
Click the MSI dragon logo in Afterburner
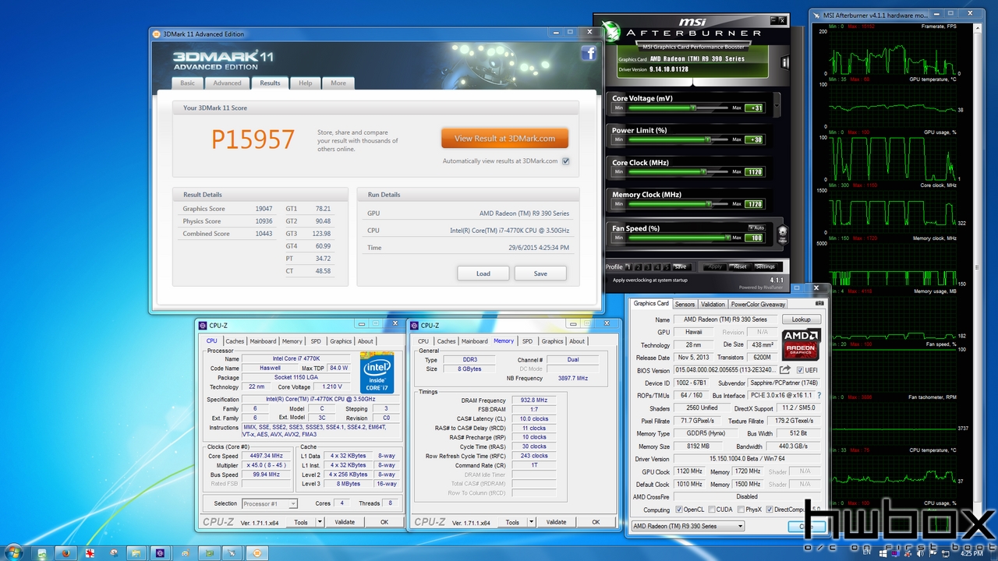tap(610, 33)
